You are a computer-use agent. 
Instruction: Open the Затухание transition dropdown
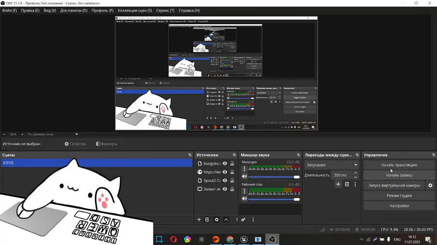click(331, 165)
